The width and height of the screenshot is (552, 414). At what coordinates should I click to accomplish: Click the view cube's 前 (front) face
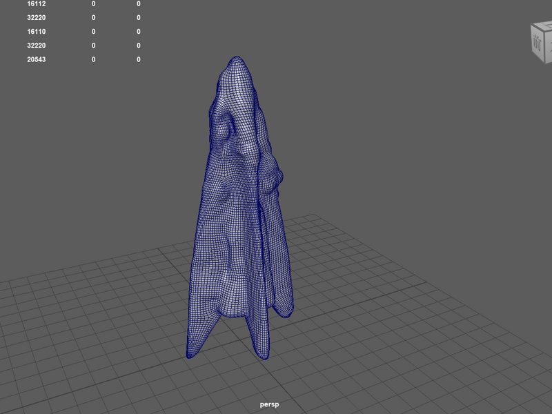tap(538, 43)
